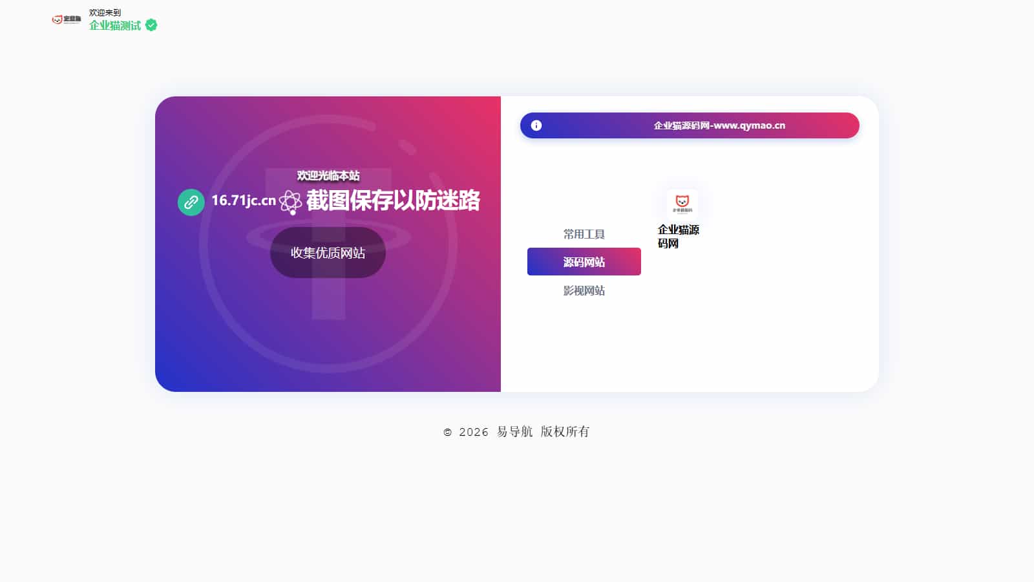Click the 16.71jc.cn domain text
Image resolution: width=1034 pixels, height=582 pixels.
pos(244,200)
